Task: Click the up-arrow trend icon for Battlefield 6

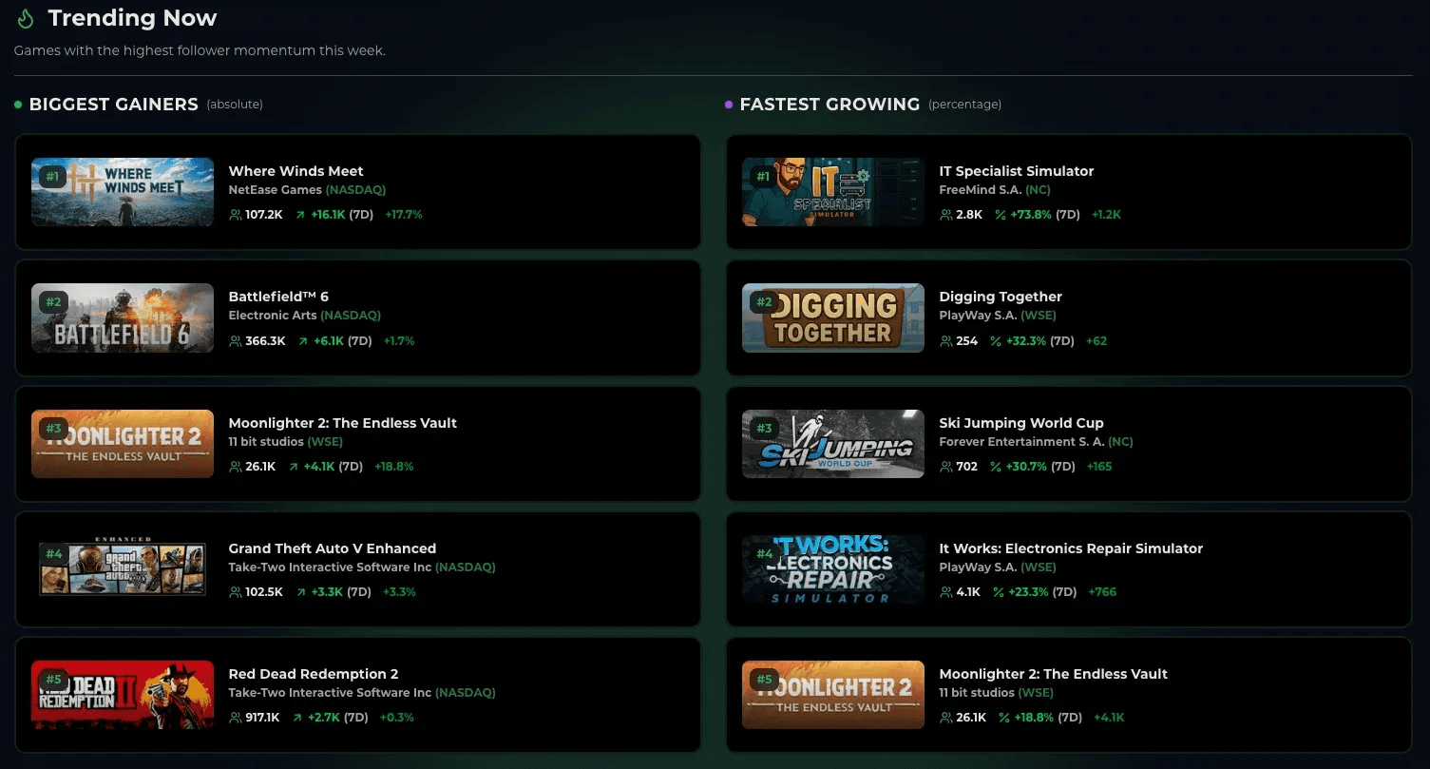Action: [x=302, y=341]
